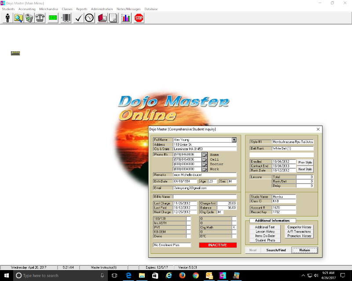Open the Notes/Messages menu
Image resolution: width=352 pixels, height=281 pixels.
tap(128, 9)
